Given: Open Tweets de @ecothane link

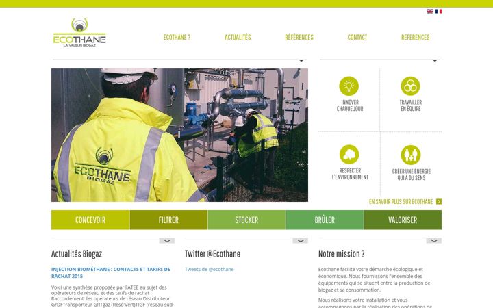Looking at the screenshot, I should tap(209, 270).
